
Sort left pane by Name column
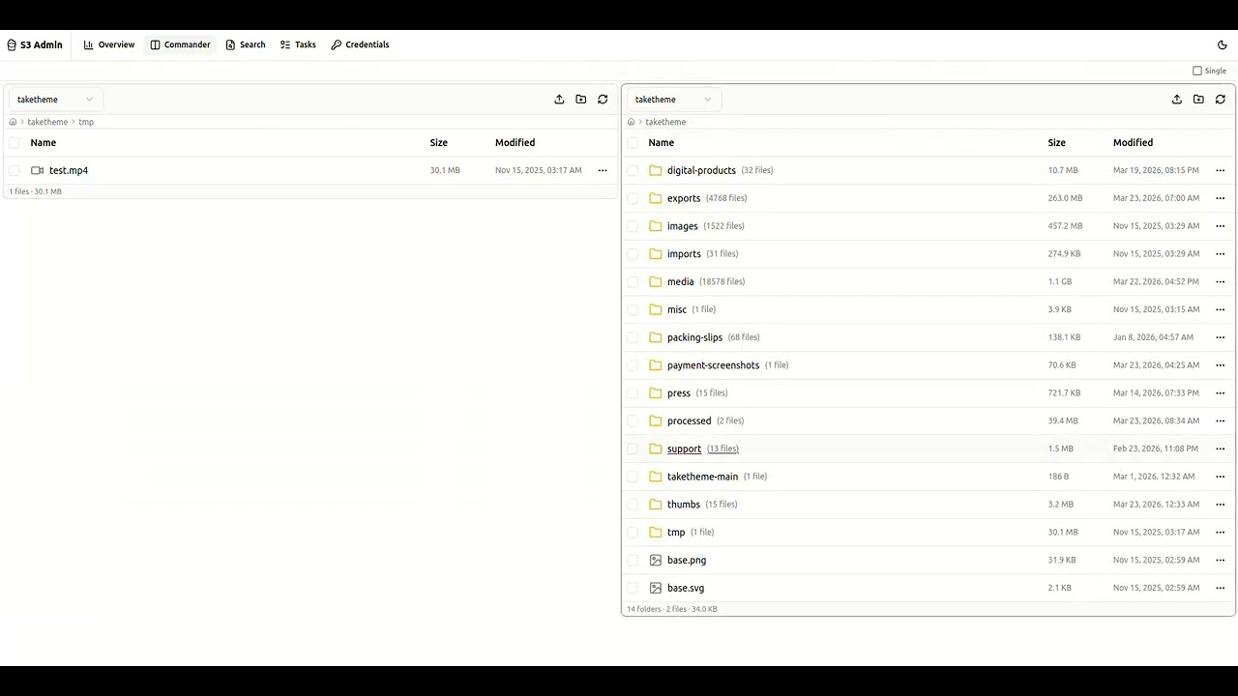tap(44, 142)
